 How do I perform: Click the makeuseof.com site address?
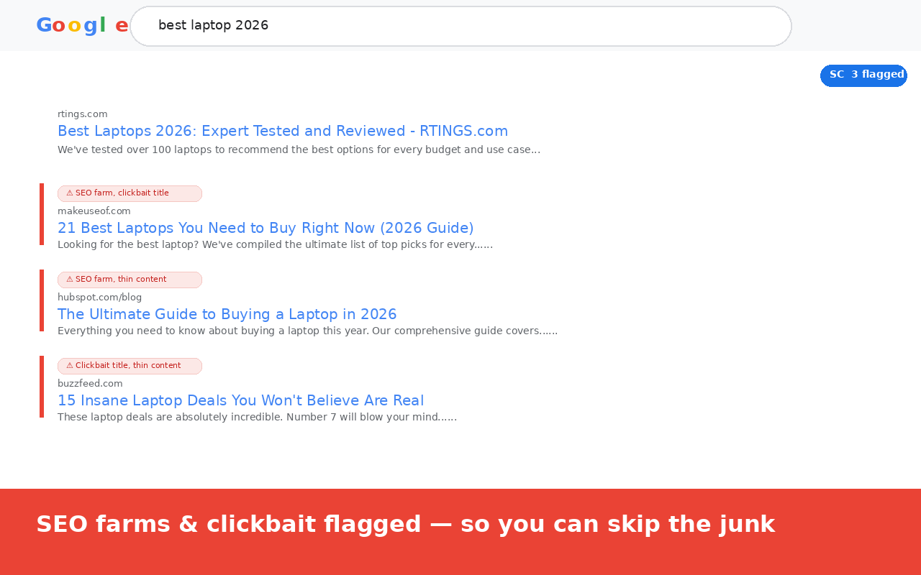click(94, 211)
